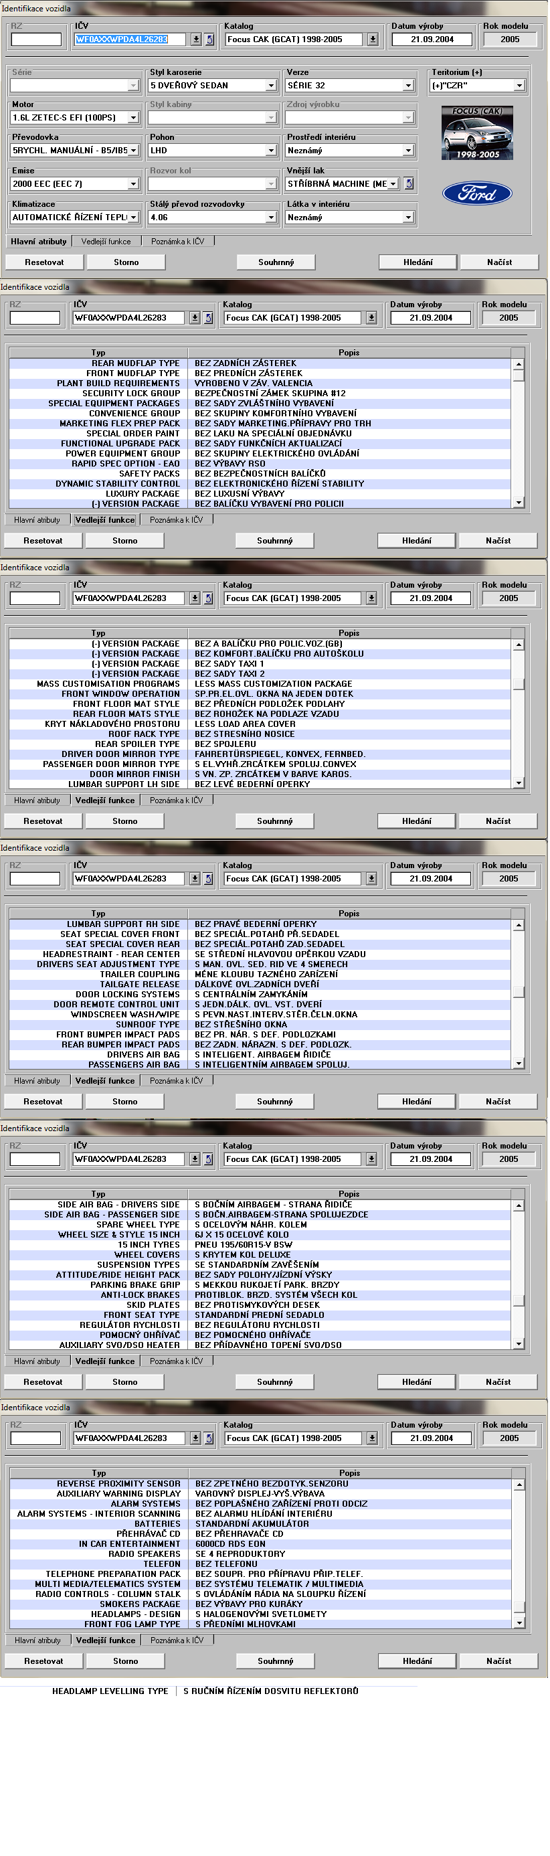Switch to Vedlejší funkce tab under Klimatizace
The height and width of the screenshot is (1856, 550).
(106, 242)
